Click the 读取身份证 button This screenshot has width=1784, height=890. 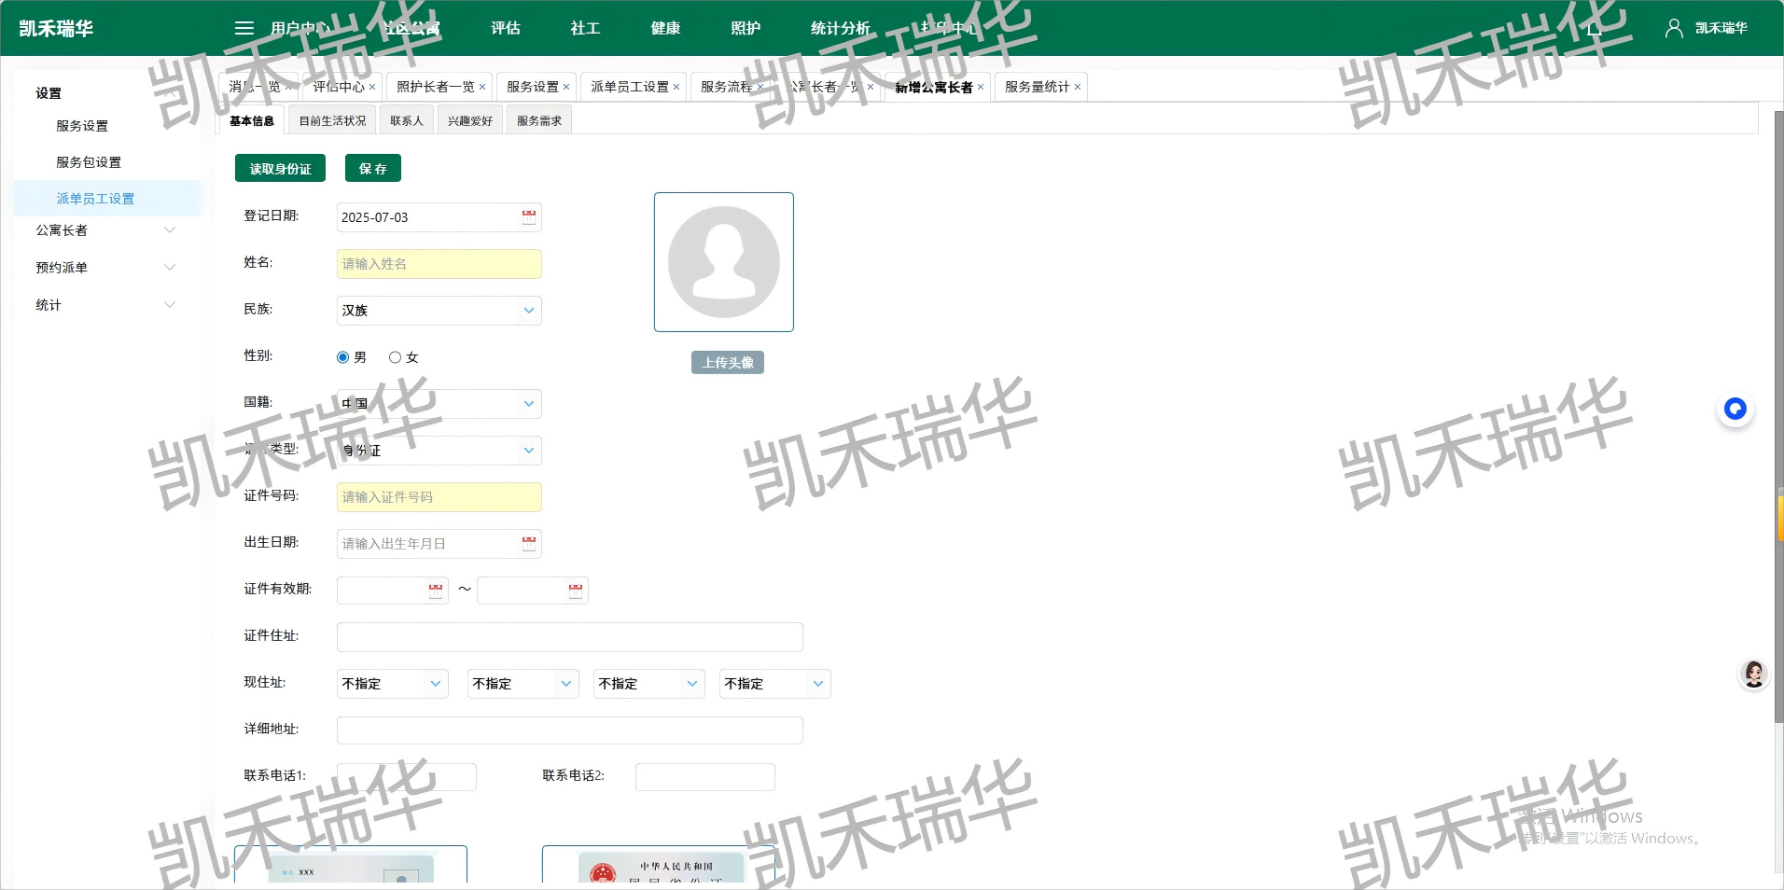(280, 168)
